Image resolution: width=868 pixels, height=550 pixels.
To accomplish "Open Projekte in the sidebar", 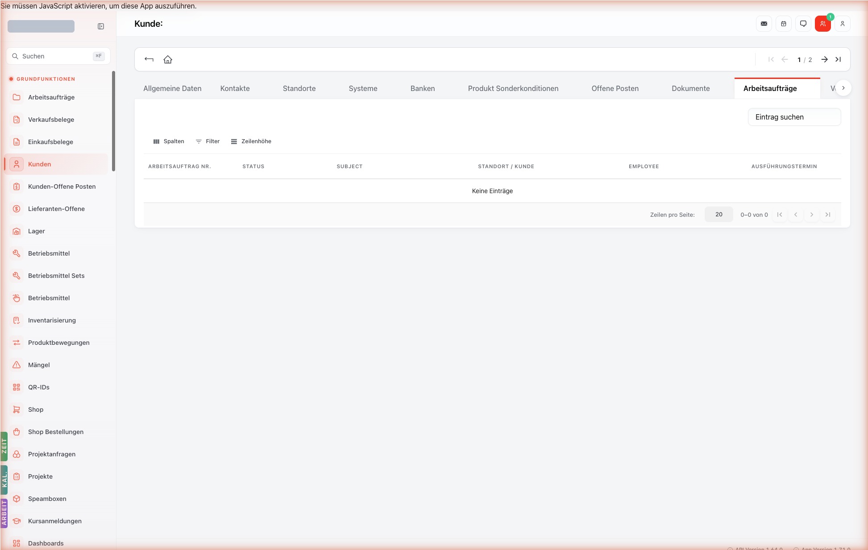I will [x=56, y=476].
